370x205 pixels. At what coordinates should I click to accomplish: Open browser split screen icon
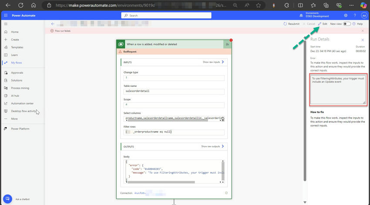click(x=300, y=5)
